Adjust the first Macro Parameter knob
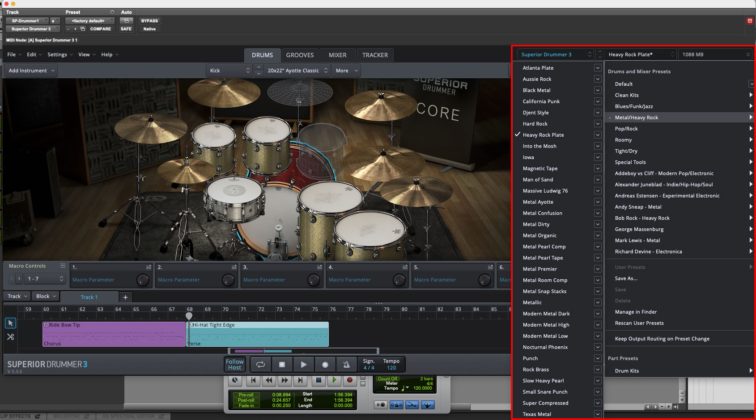The image size is (756, 420). 142,280
